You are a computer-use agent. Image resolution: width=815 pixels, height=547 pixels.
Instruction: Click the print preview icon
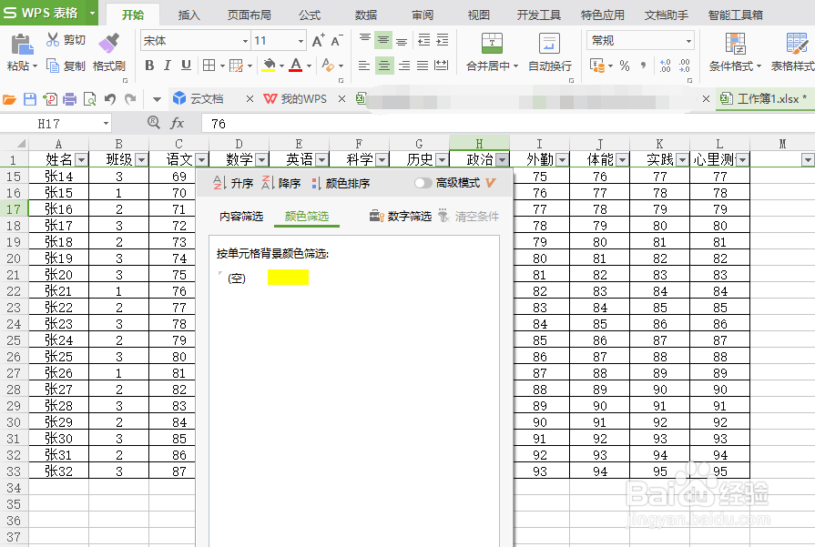(90, 98)
